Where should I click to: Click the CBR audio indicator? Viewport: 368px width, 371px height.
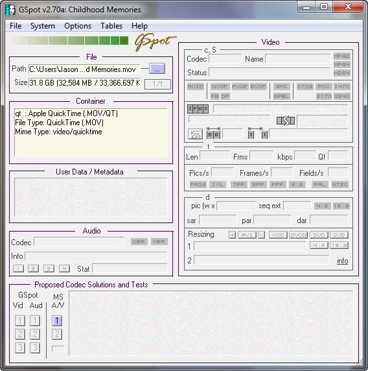point(139,241)
